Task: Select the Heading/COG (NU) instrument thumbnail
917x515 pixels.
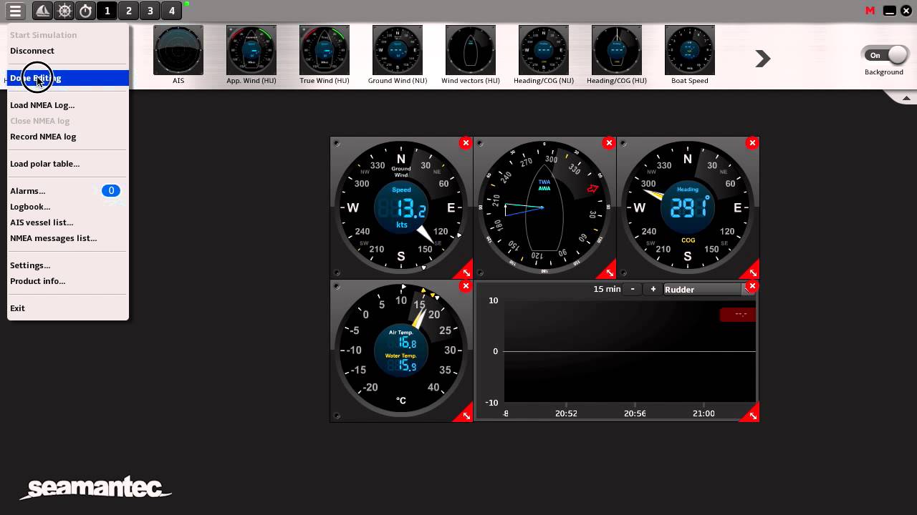Action: 544,50
